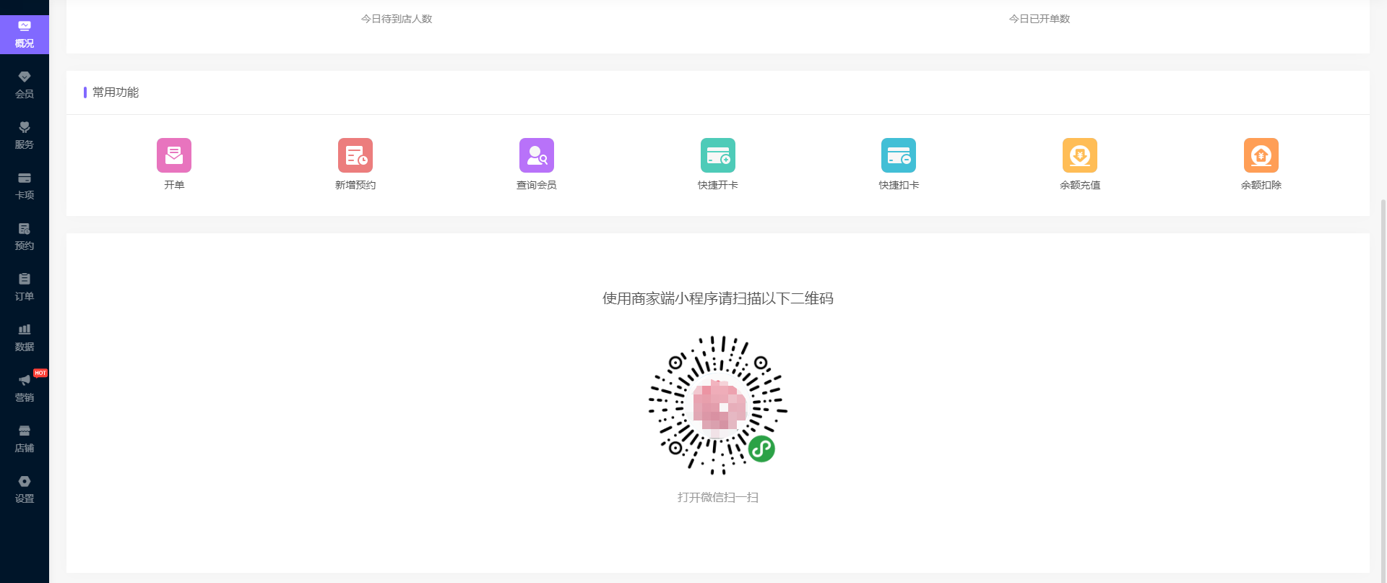Viewport: 1387px width, 583px height.
Task: Click the green mini-program logo on QR code
Action: pos(761,449)
